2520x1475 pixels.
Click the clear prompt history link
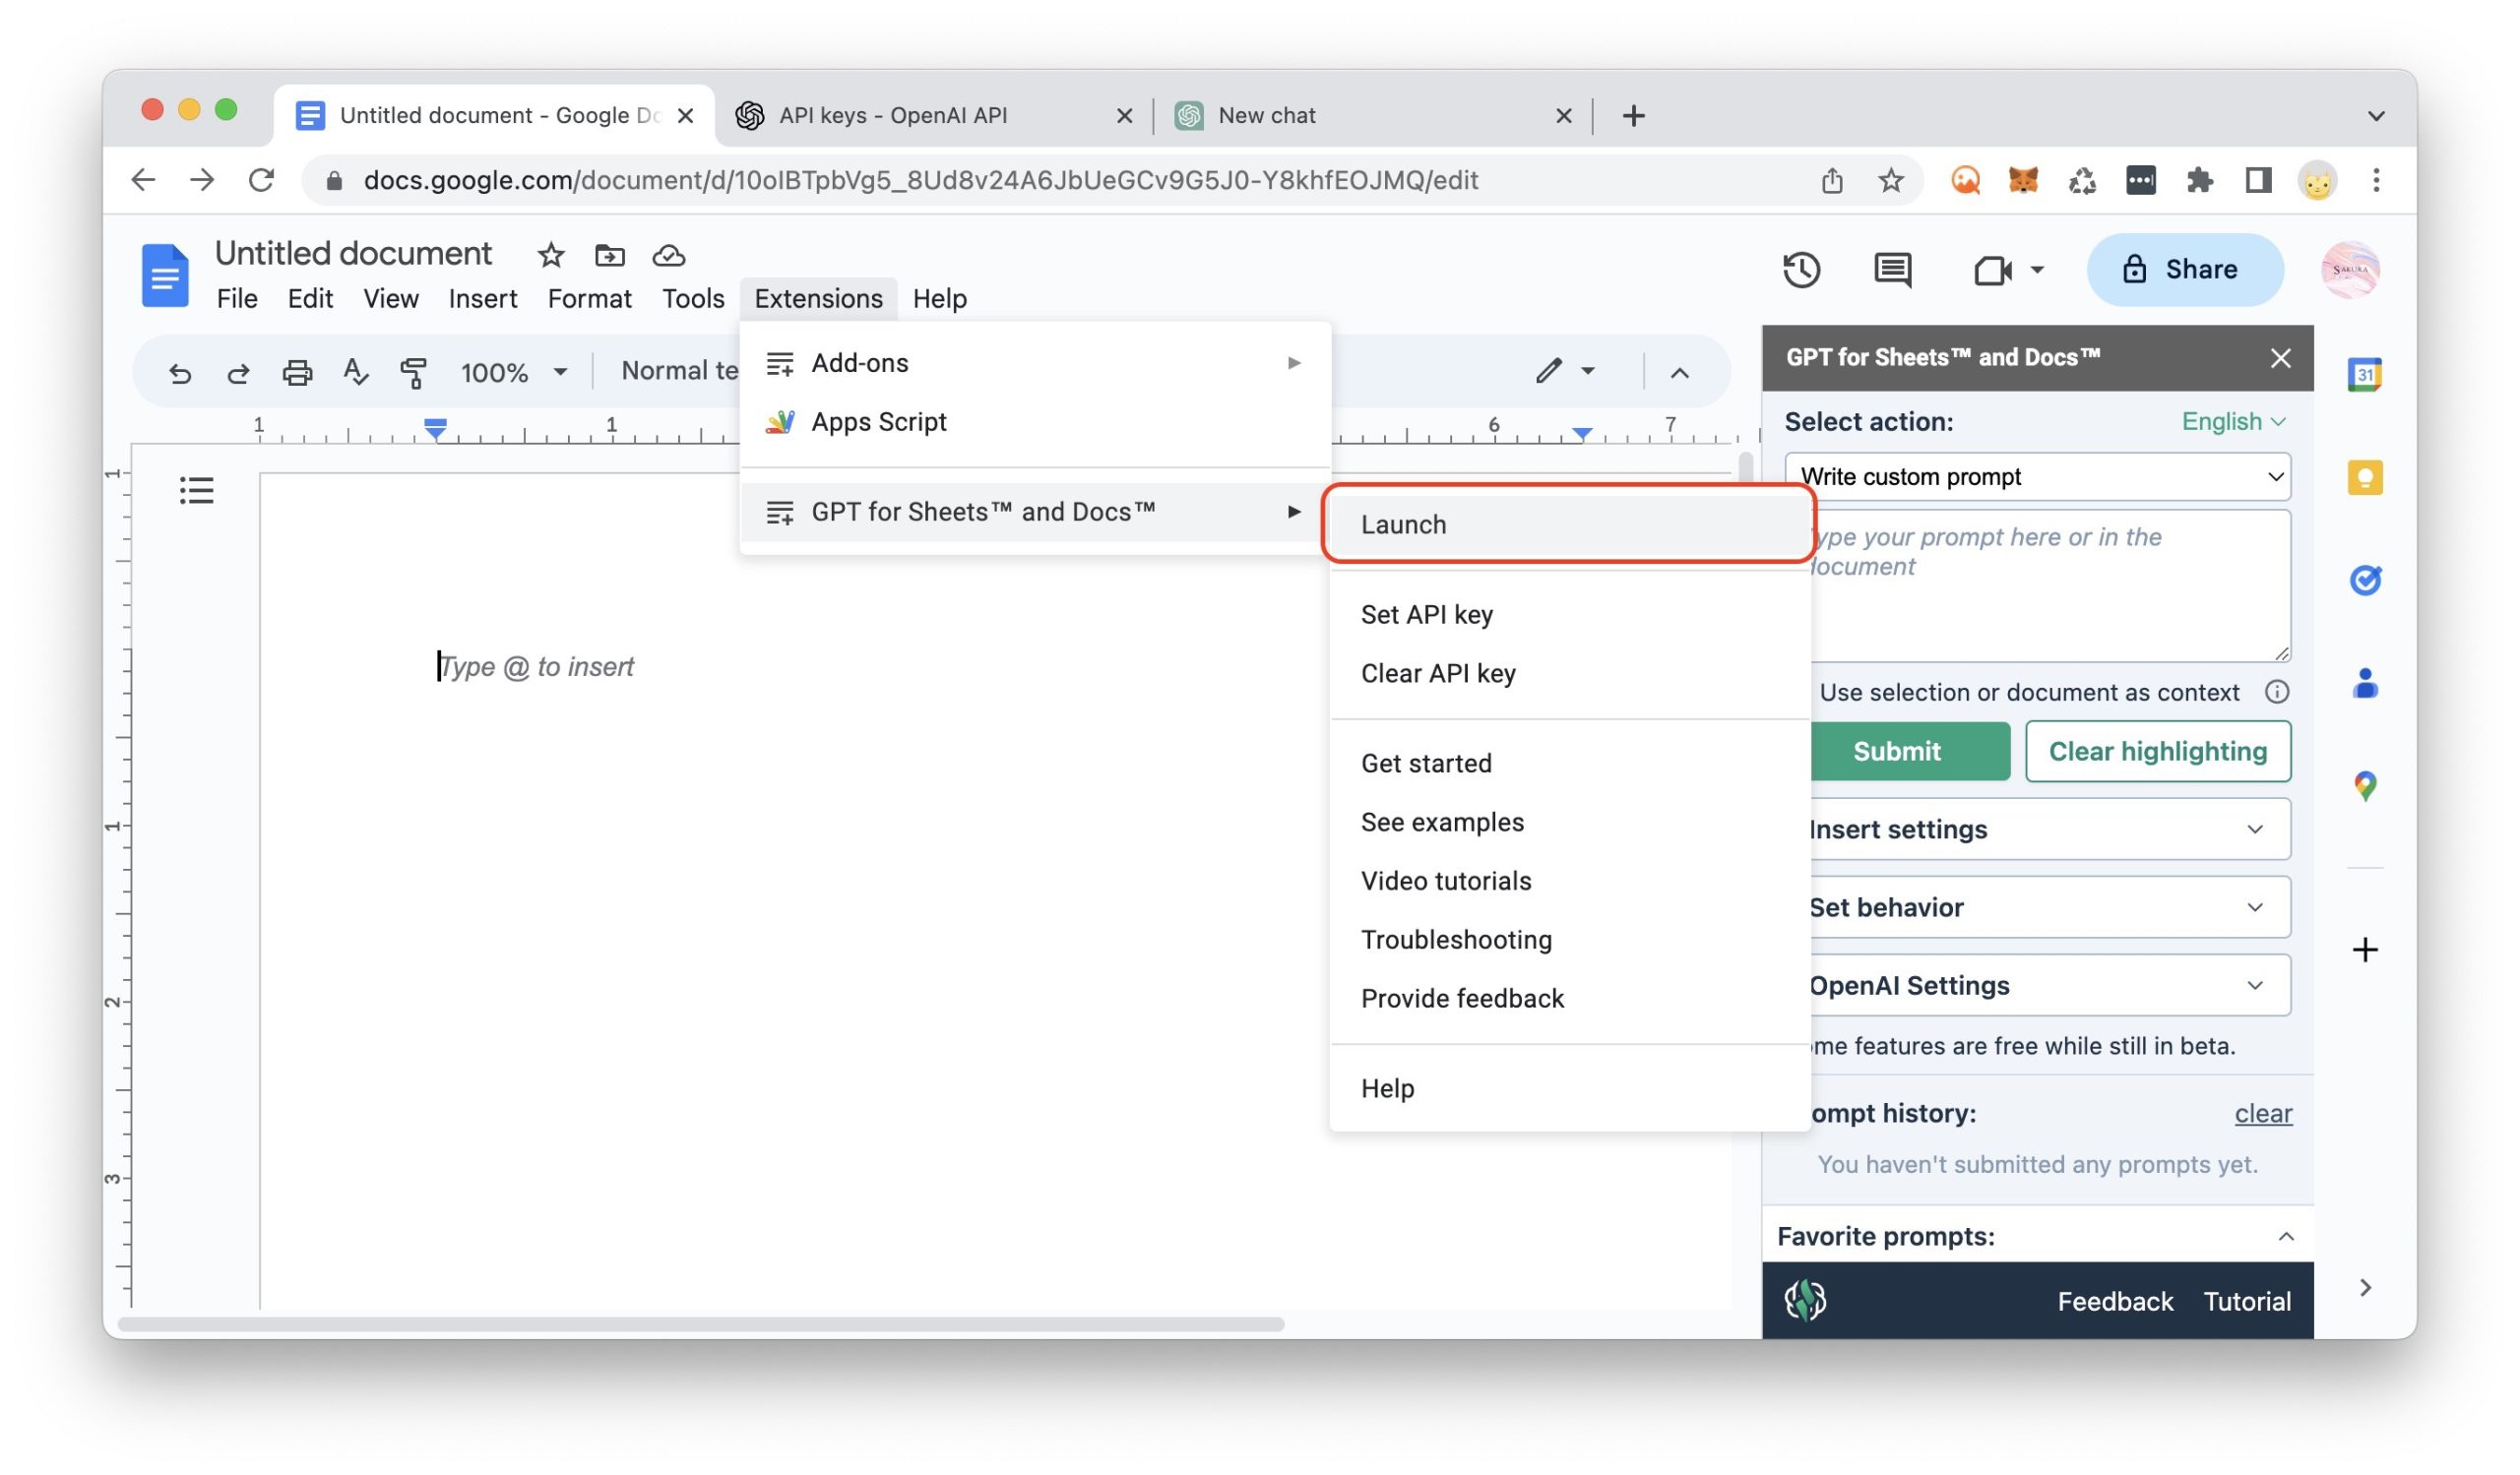2262,1113
